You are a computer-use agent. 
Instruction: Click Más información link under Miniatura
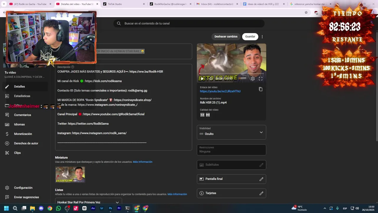[143, 162]
